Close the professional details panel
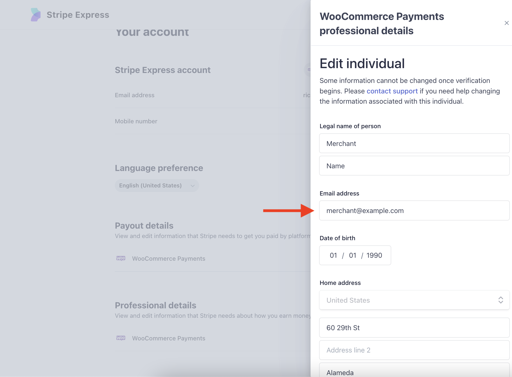Image resolution: width=512 pixels, height=377 pixels. pos(506,23)
